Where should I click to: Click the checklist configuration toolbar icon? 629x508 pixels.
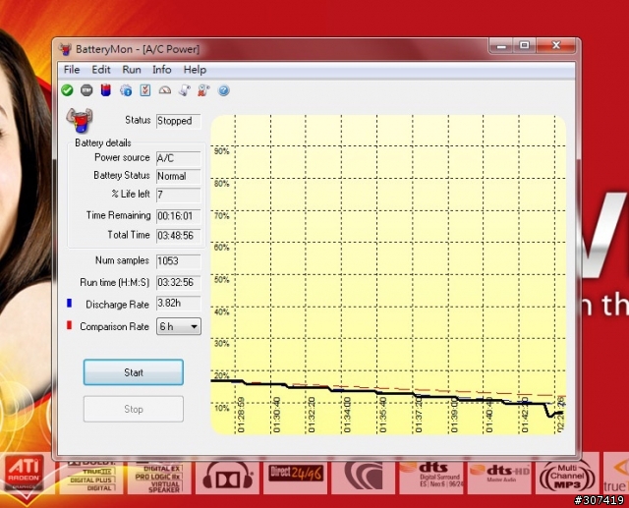pyautogui.click(x=145, y=90)
